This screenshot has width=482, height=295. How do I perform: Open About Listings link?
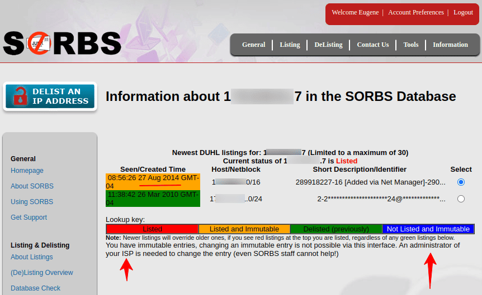click(x=32, y=257)
